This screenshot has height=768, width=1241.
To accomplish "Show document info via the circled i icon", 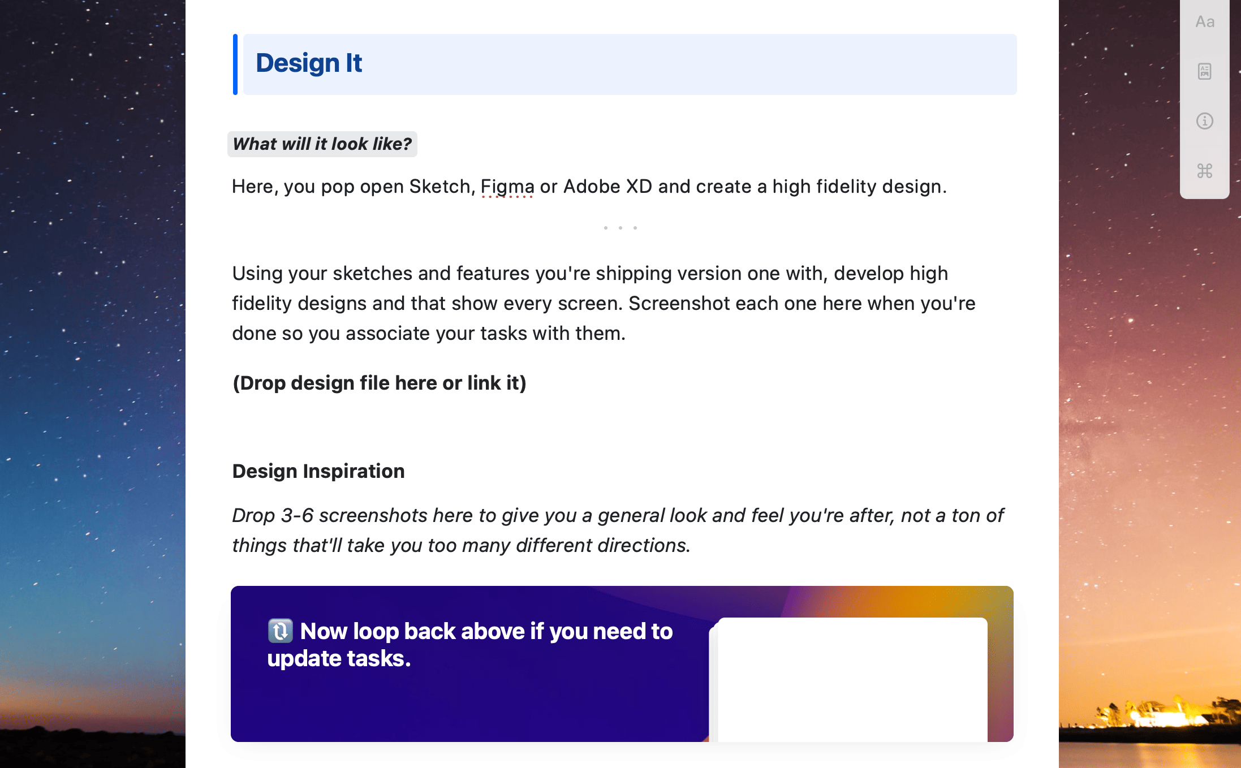I will point(1205,121).
